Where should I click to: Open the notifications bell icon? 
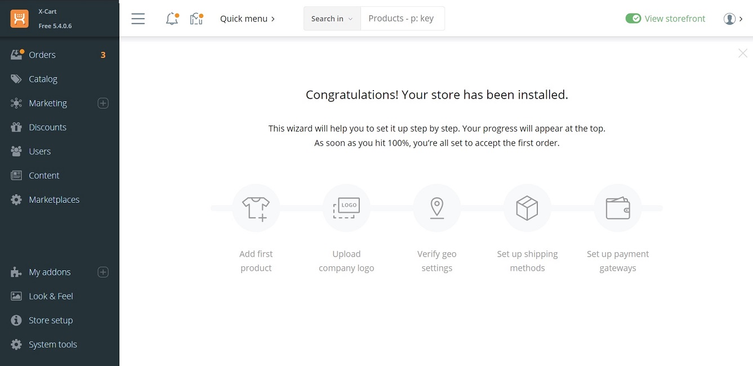click(x=172, y=19)
